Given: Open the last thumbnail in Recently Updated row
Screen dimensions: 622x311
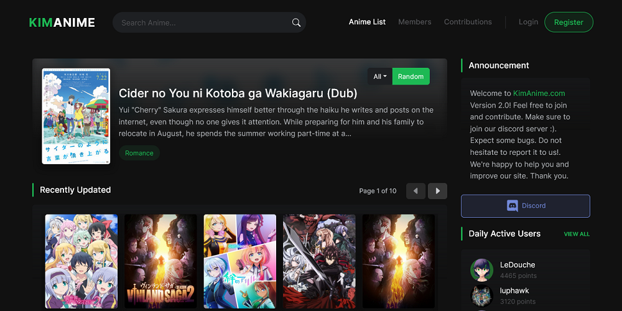Looking at the screenshot, I should 399,261.
